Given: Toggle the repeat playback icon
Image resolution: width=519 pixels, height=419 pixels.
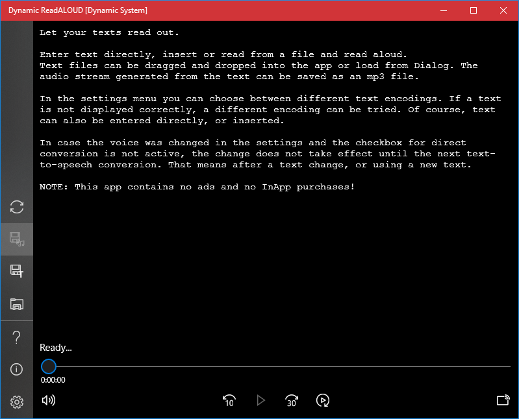Looking at the screenshot, I should [x=323, y=400].
